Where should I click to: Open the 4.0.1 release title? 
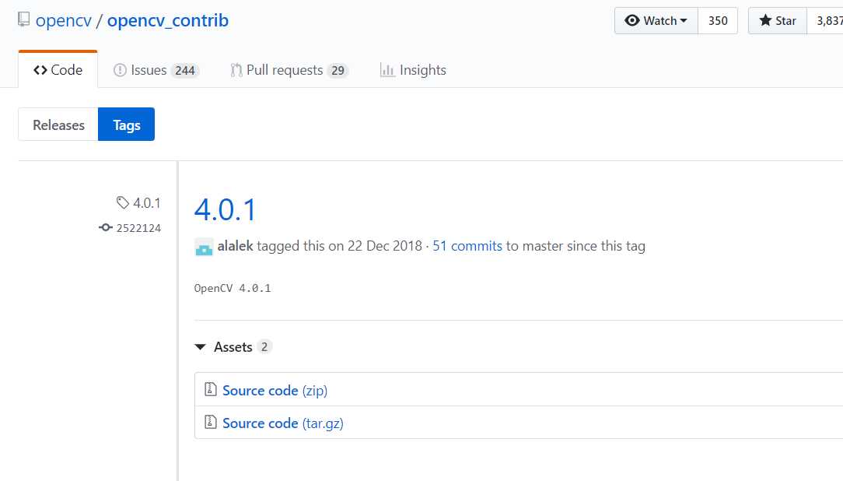[226, 210]
